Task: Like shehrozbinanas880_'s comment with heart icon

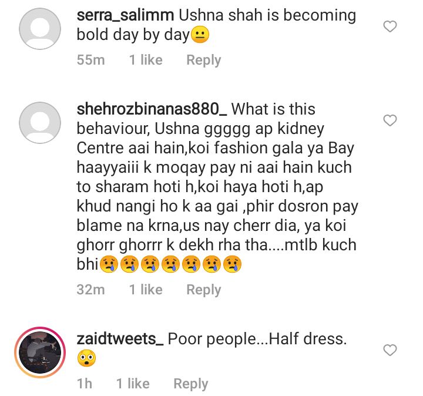Action: pyautogui.click(x=390, y=120)
